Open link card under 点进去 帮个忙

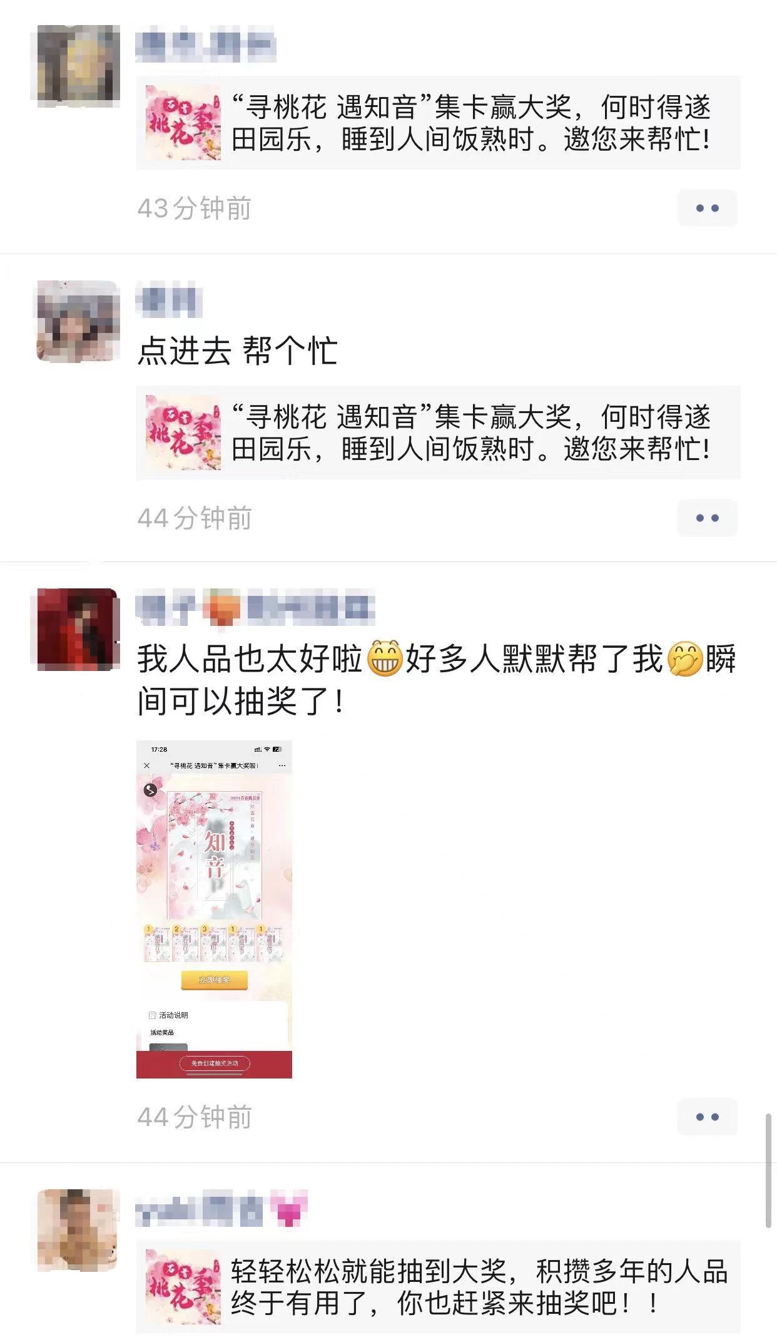[x=439, y=433]
